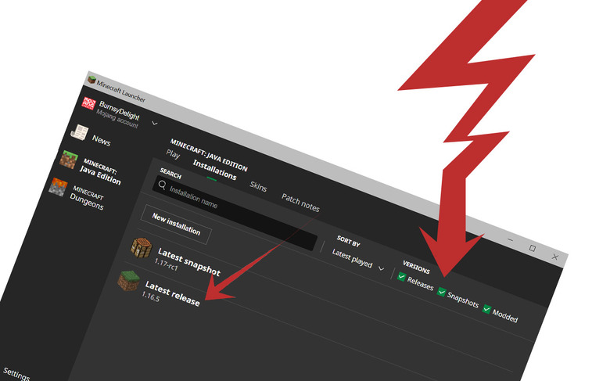Click the Minecraft Launcher title bar block icon
The width and height of the screenshot is (610, 381).
91,80
